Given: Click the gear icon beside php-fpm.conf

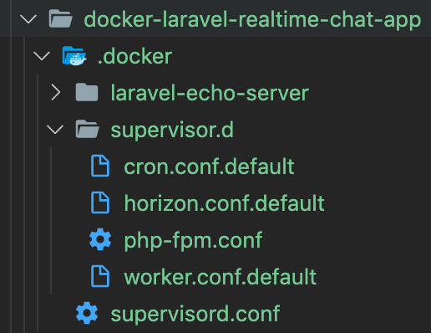Looking at the screenshot, I should 100,239.
